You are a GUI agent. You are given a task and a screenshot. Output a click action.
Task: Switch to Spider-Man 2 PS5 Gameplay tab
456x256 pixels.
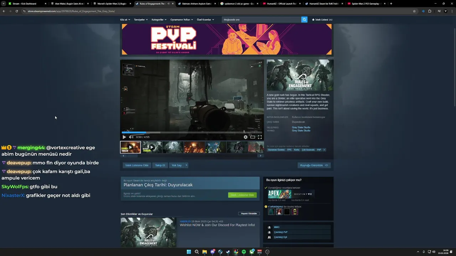(366, 4)
